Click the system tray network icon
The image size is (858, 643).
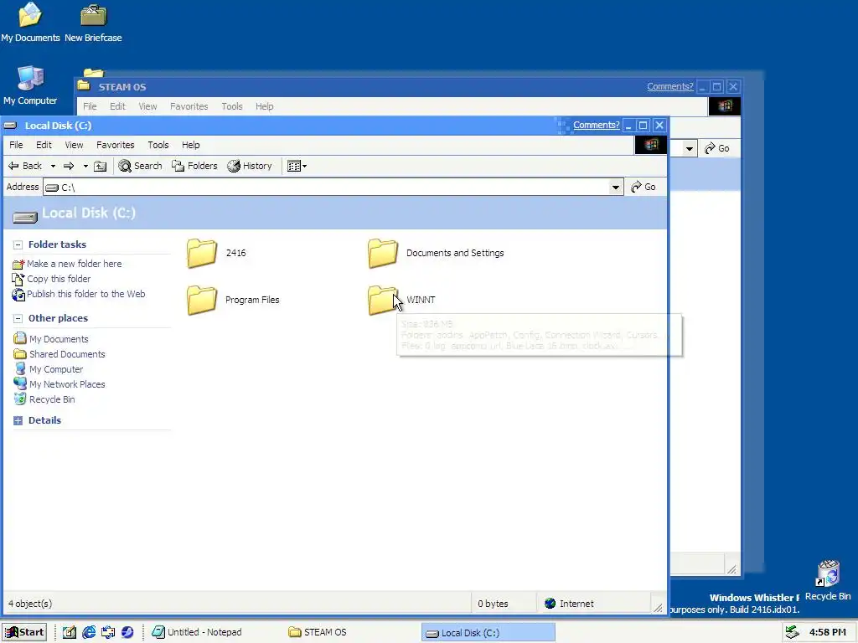coord(793,633)
